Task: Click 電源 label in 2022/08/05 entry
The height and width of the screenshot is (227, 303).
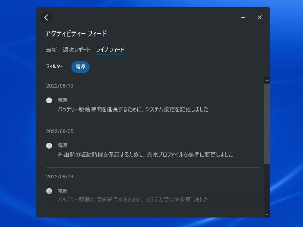Action: click(x=63, y=146)
